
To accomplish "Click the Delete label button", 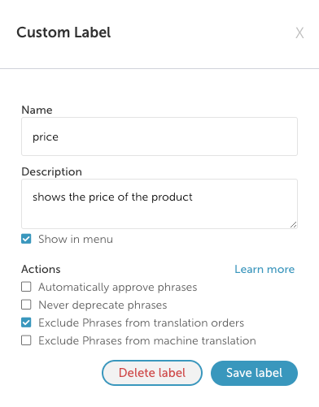I will click(152, 373).
